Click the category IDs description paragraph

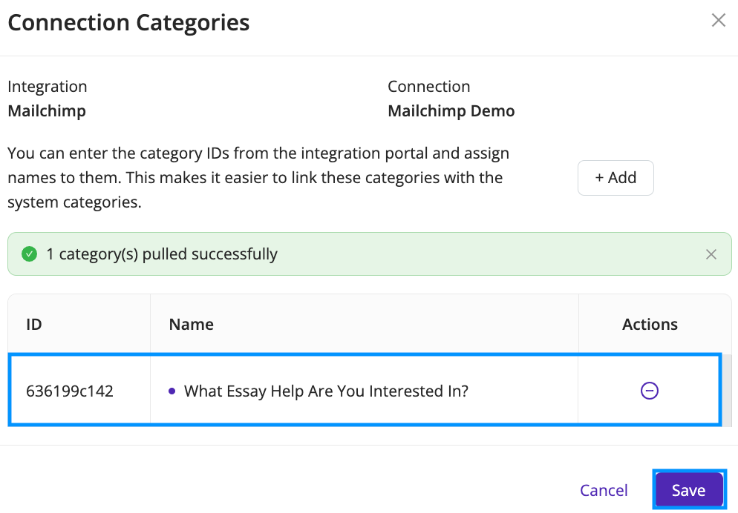(258, 178)
